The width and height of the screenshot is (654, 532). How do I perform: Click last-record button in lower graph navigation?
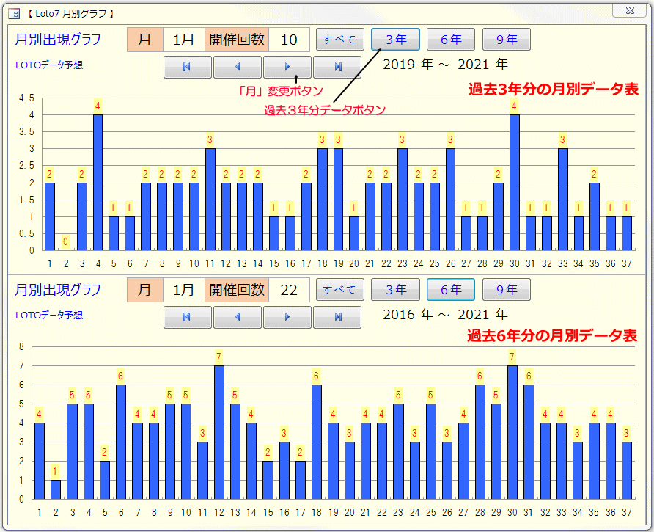[x=337, y=317]
